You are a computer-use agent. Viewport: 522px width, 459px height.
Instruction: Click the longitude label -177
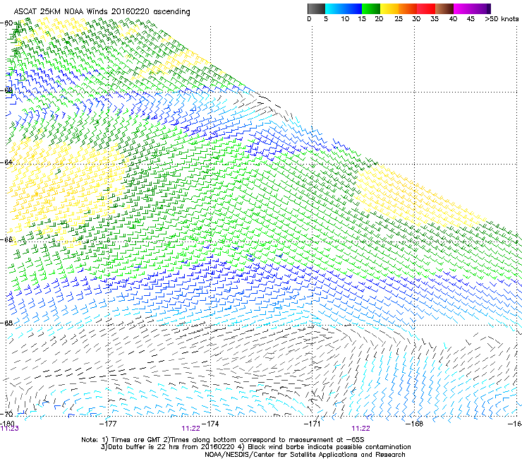click(x=108, y=424)
